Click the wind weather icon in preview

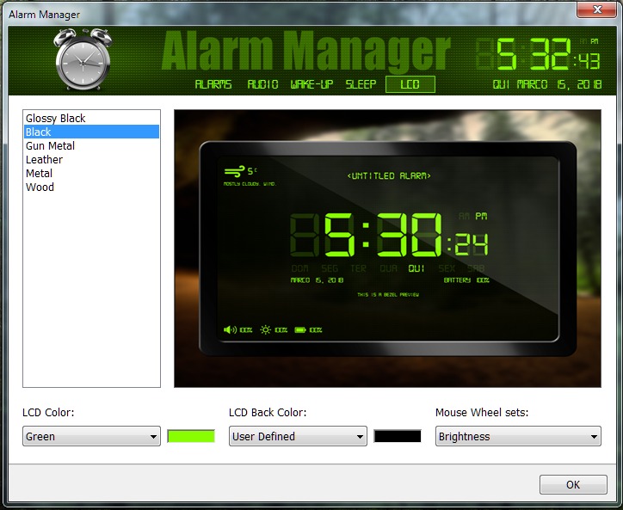click(233, 171)
